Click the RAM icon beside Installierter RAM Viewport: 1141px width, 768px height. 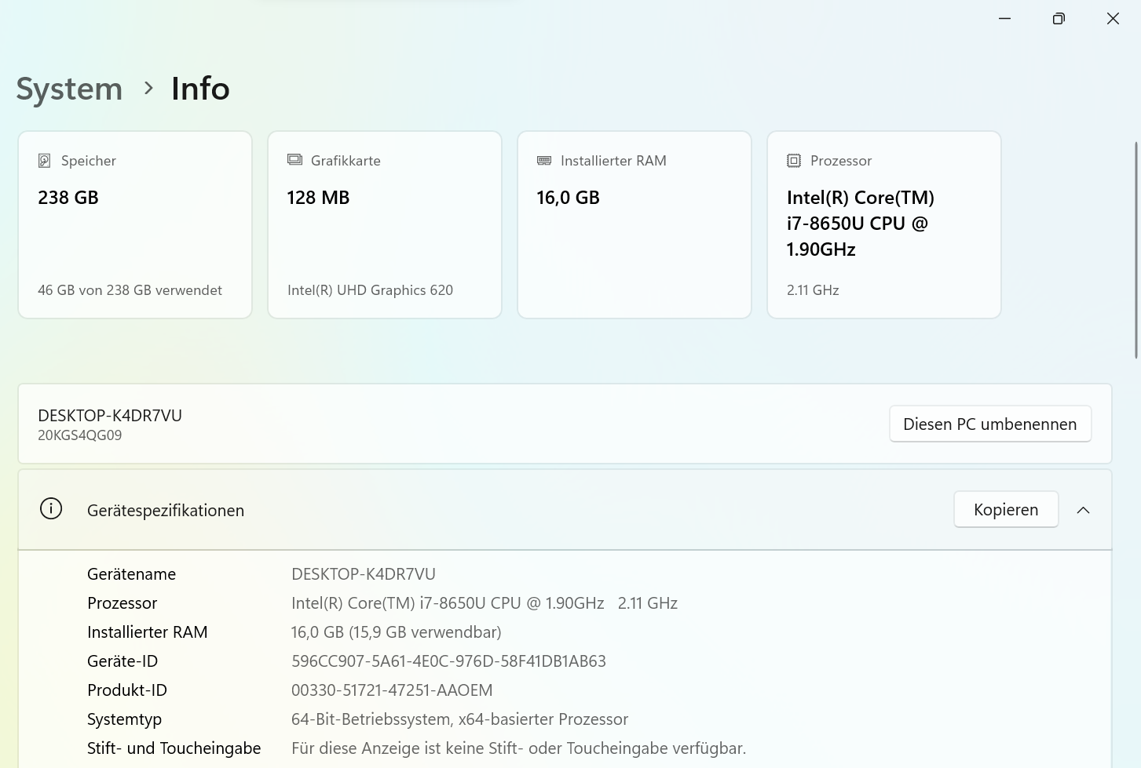(544, 161)
